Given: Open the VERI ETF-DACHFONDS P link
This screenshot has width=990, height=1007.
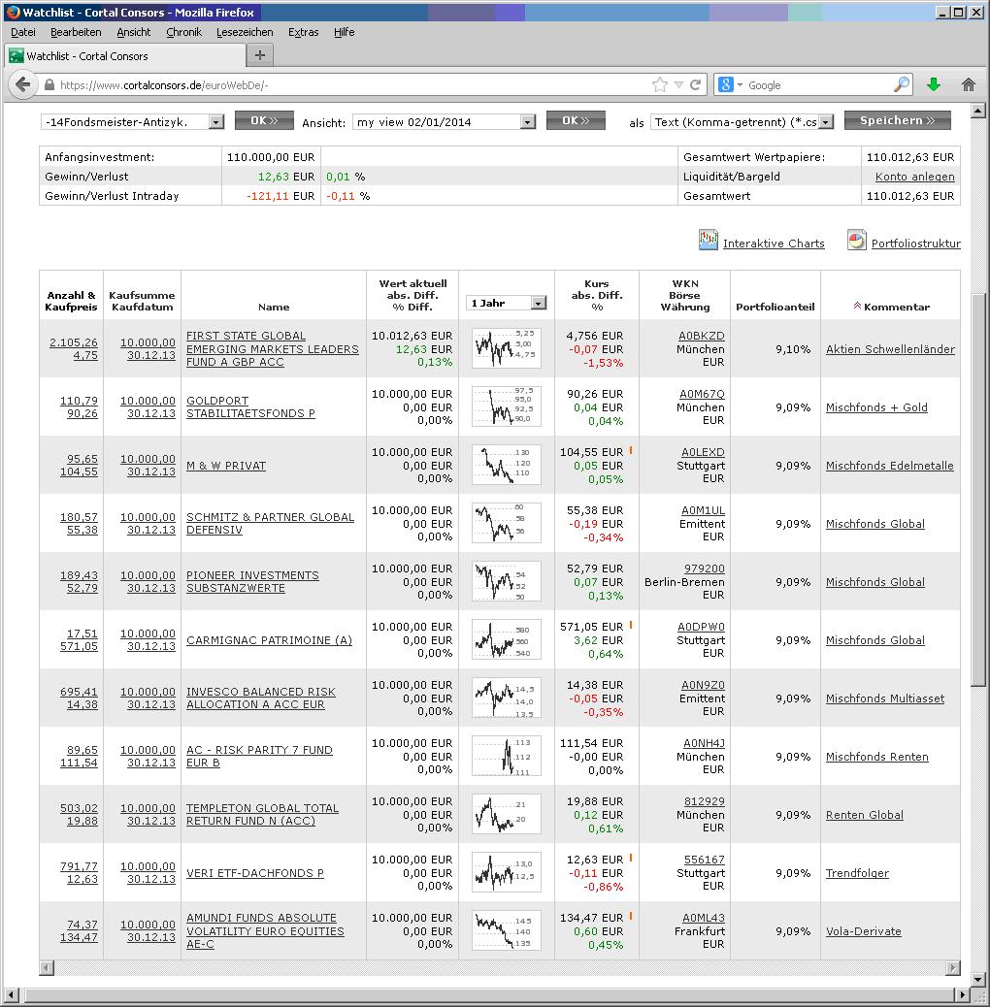Looking at the screenshot, I should (255, 873).
